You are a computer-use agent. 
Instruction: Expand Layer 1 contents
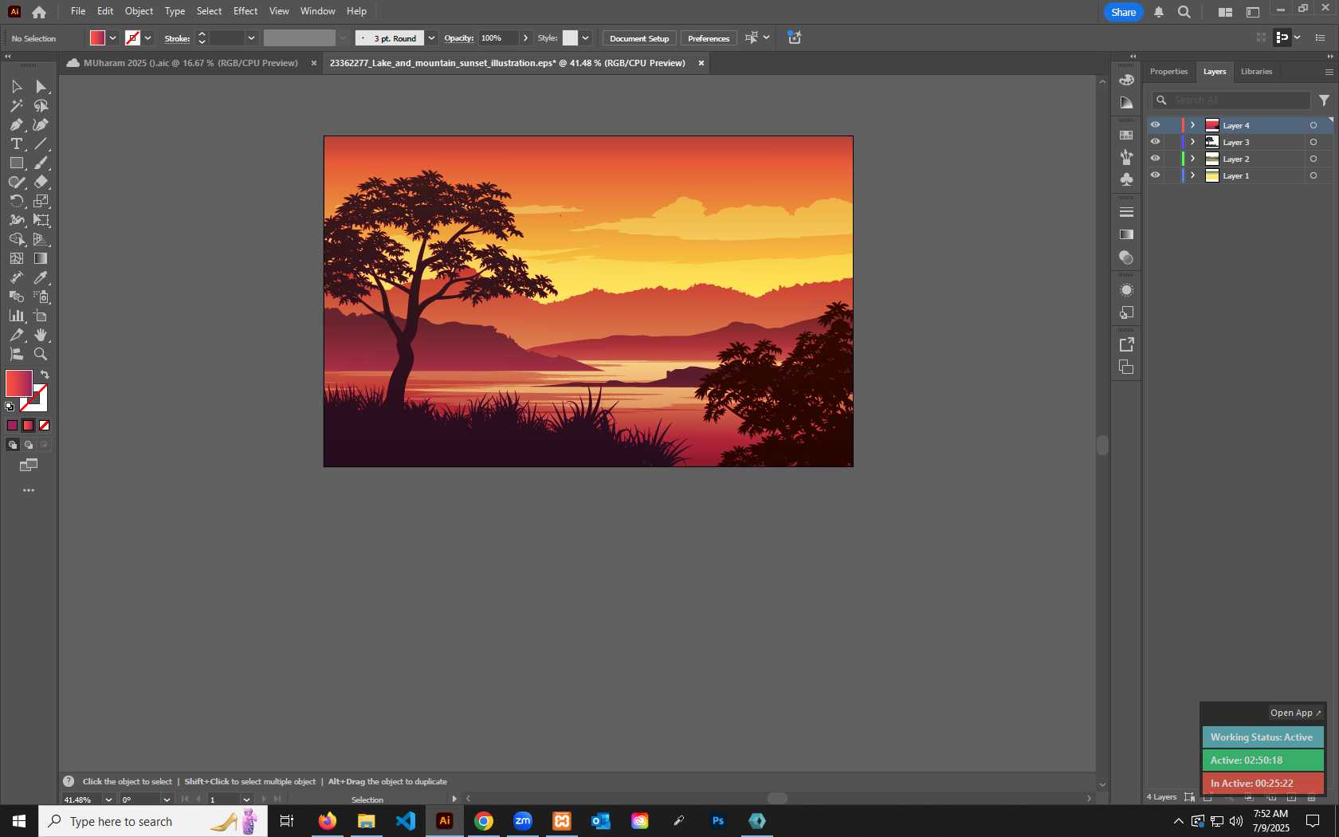(1193, 175)
